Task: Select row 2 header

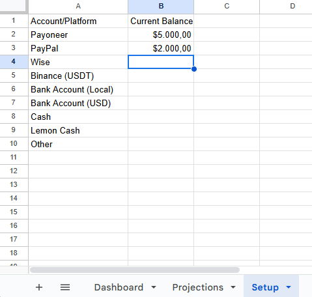Action: [14, 35]
